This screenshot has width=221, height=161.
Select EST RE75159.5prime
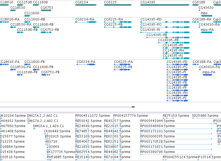[x=176, y=116]
